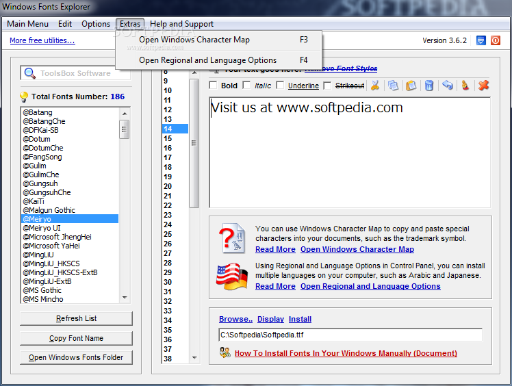512x386 pixels.
Task: Select the @Meiryo UI font
Action: [70, 228]
